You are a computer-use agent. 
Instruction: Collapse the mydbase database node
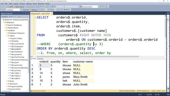[5, 30]
